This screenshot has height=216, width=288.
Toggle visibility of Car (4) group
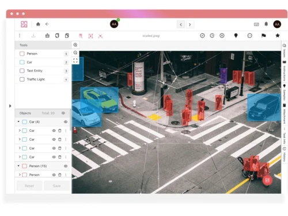click(x=66, y=122)
